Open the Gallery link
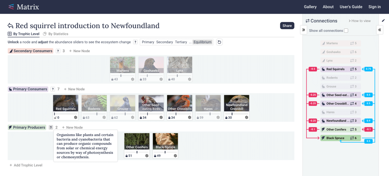Screen dimensions: 389x176 (310, 7)
